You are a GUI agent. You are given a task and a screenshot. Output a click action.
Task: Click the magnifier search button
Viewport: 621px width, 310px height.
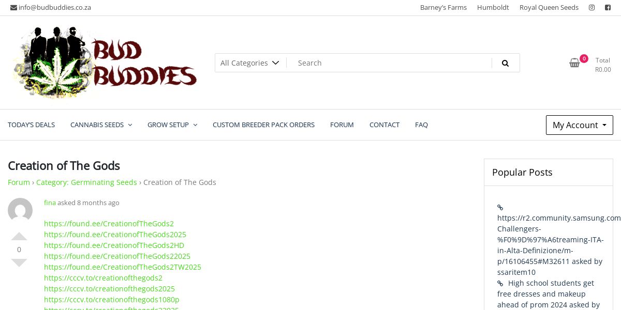click(506, 63)
